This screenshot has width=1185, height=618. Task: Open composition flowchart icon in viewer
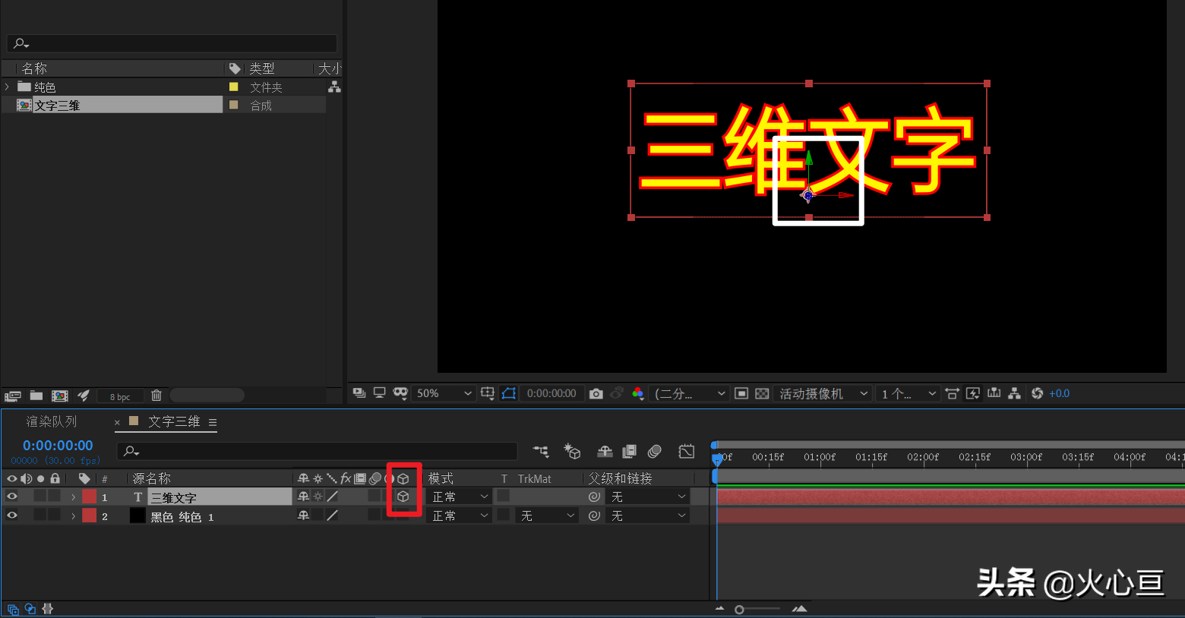pyautogui.click(x=1014, y=393)
